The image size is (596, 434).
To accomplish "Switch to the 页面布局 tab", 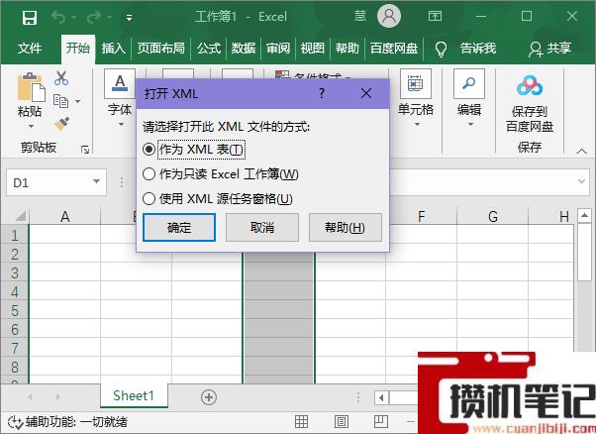I will [160, 49].
